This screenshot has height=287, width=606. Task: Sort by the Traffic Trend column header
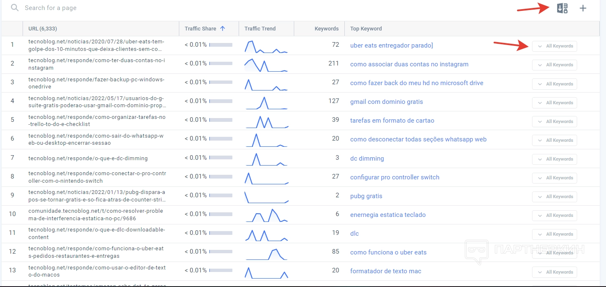[260, 29]
